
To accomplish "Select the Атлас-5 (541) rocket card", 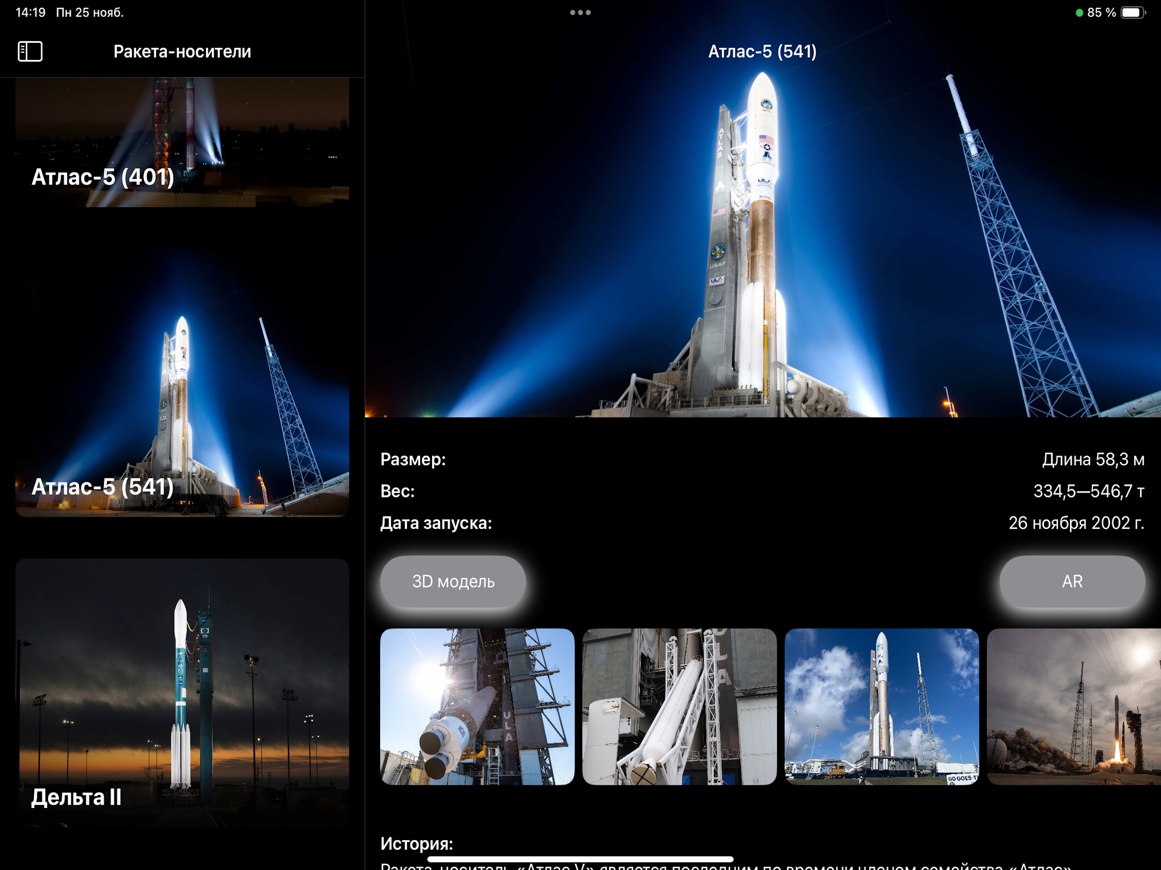I will (182, 383).
